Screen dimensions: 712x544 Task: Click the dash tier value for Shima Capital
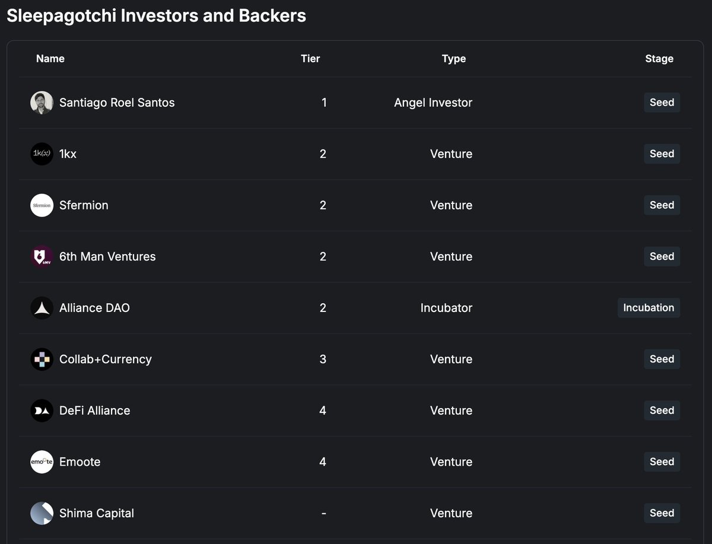point(323,514)
